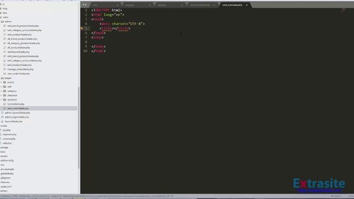
Task: Open the artisan file
Action: pyautogui.click(x=4, y=191)
